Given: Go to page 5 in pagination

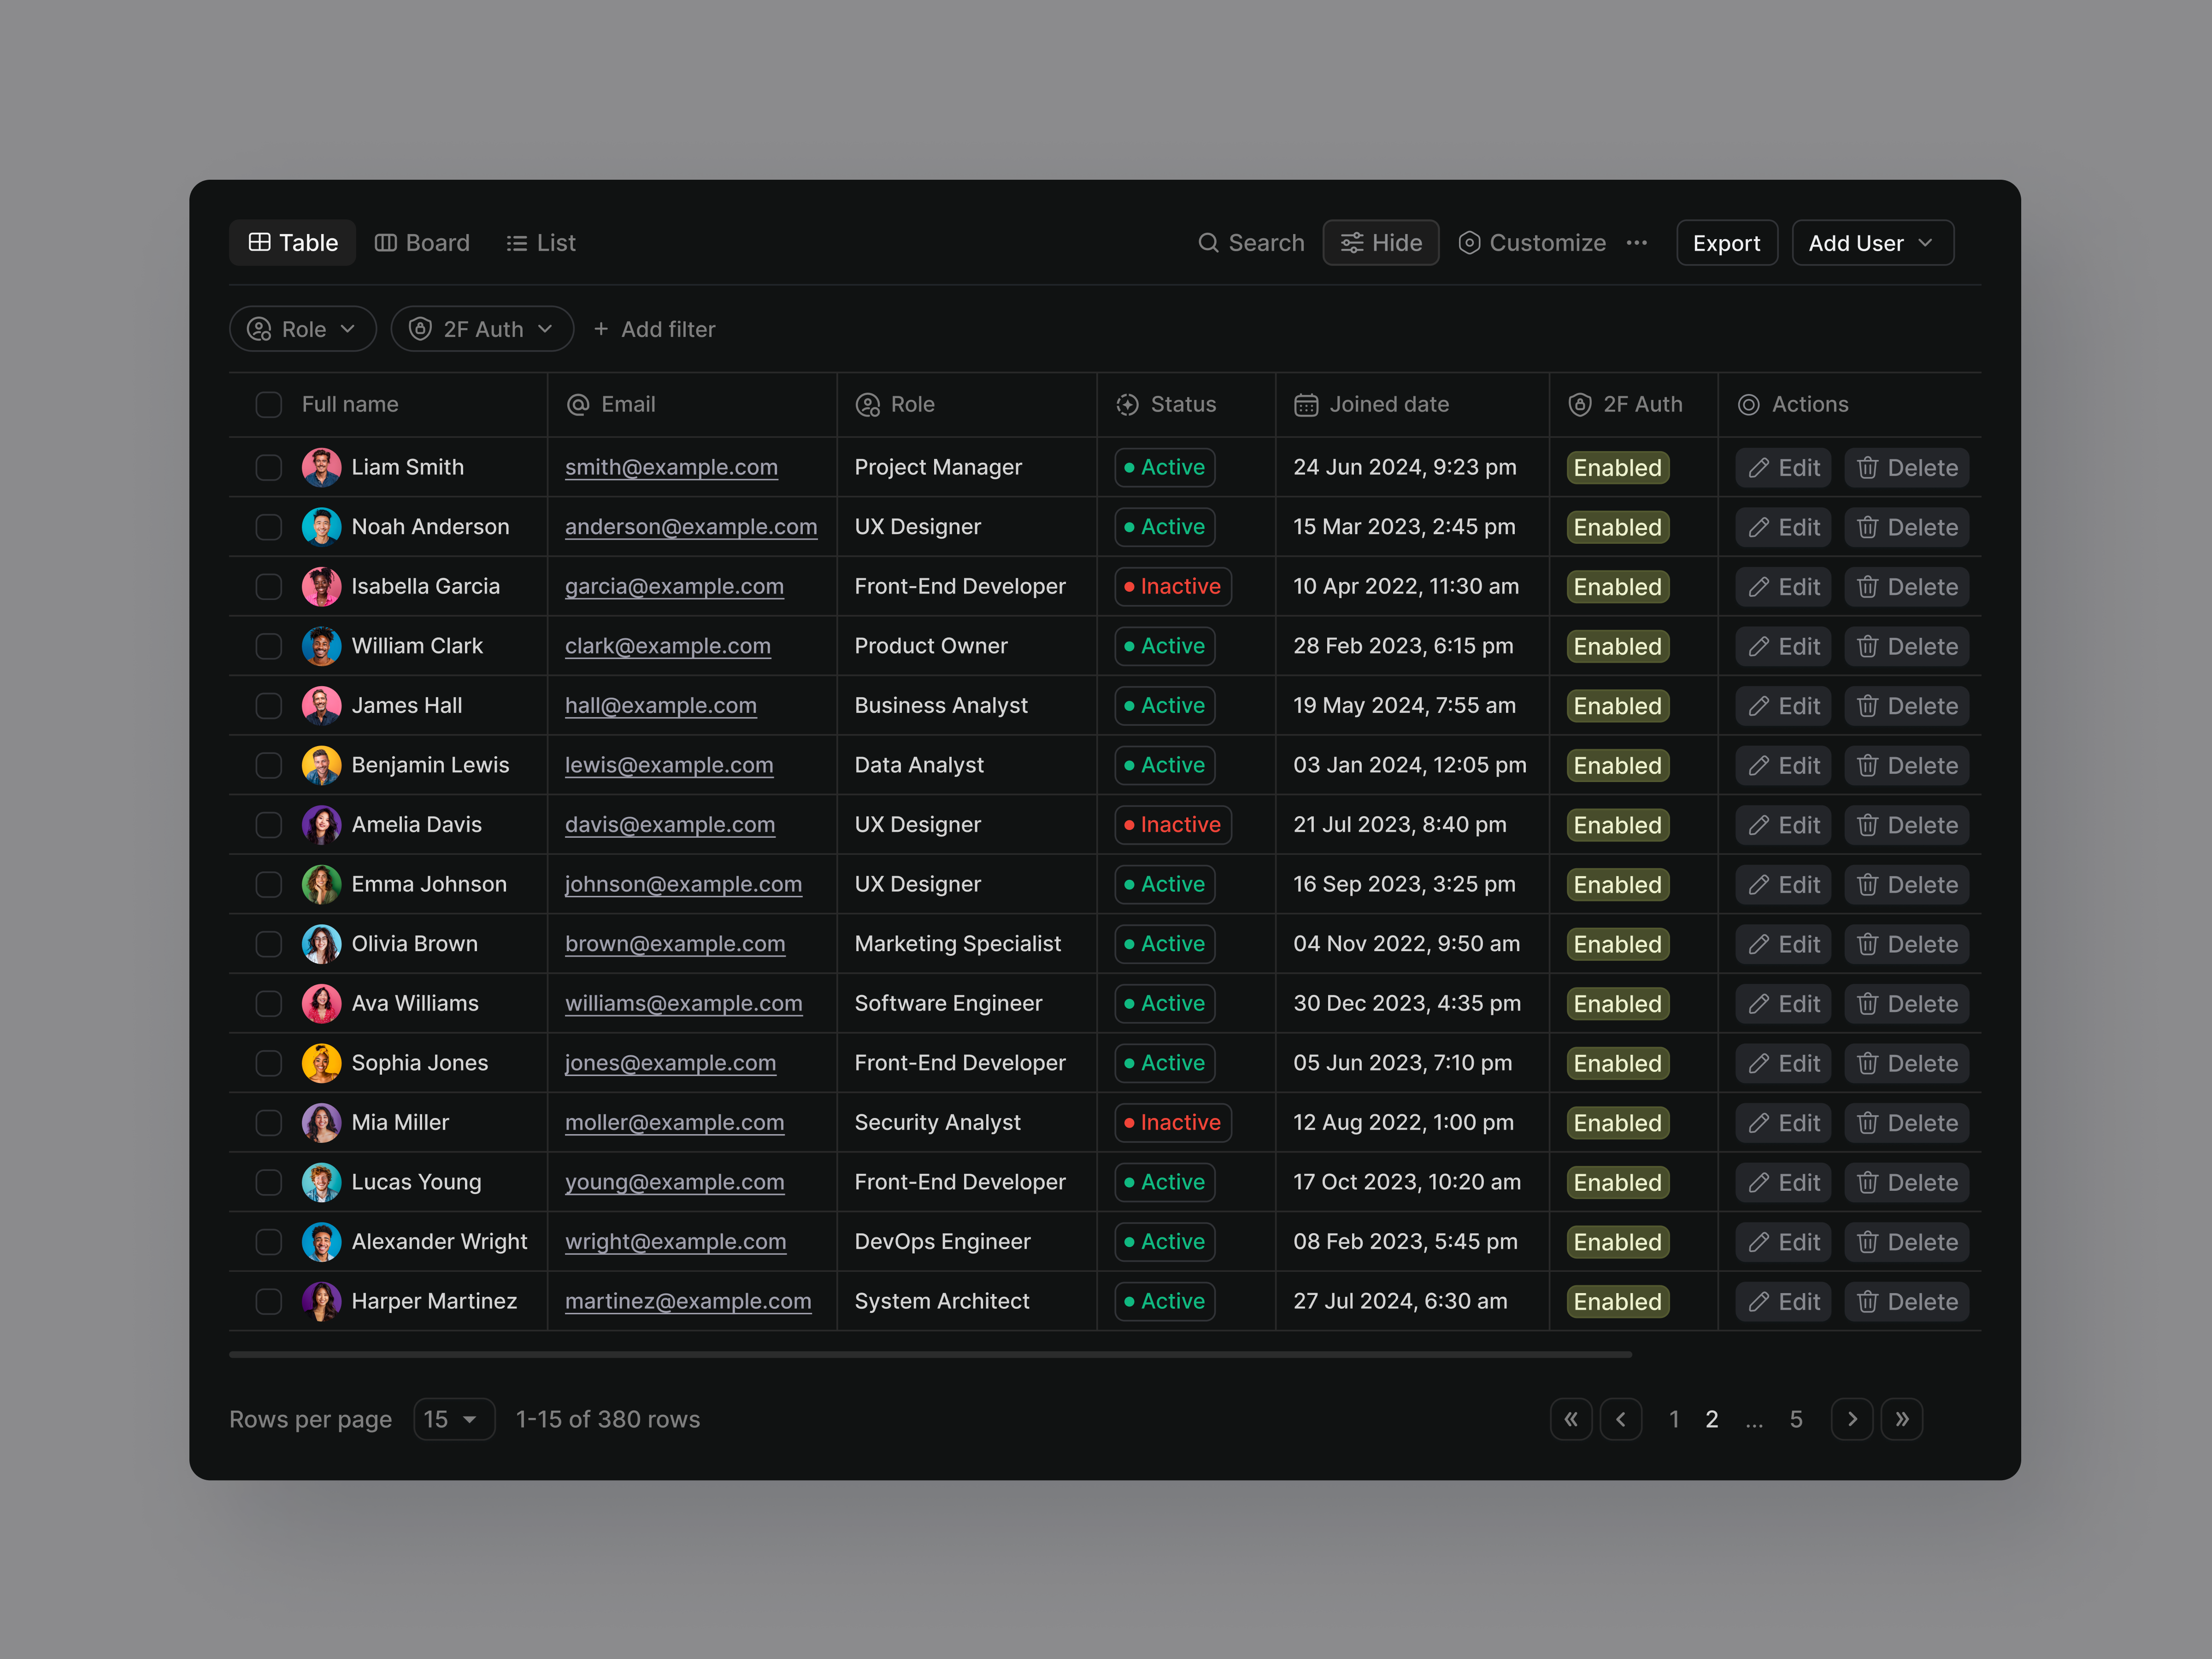Looking at the screenshot, I should coord(1796,1419).
